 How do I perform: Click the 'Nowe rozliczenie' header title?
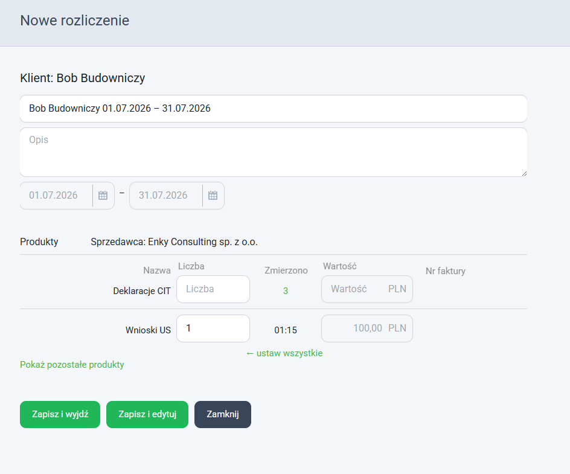pyautogui.click(x=74, y=21)
